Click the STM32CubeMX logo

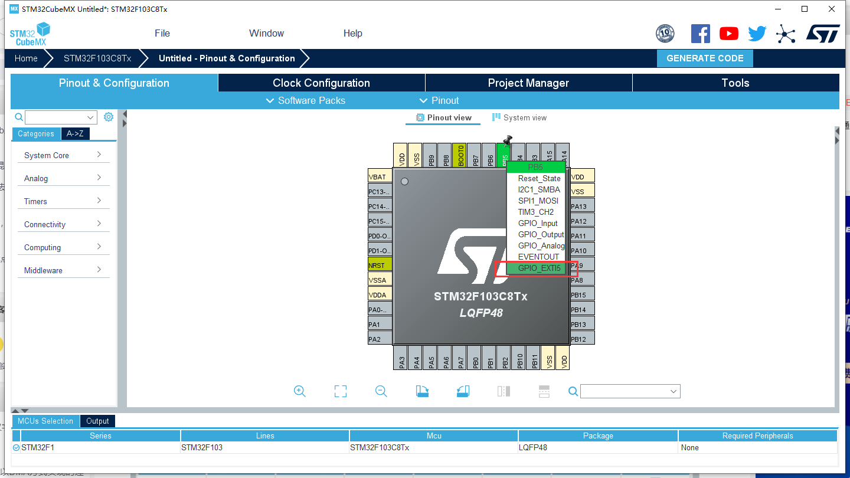point(30,34)
